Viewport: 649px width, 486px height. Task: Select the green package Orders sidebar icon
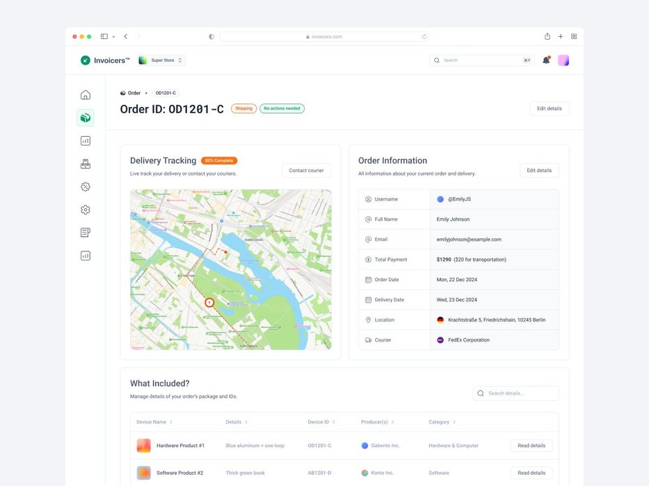[x=86, y=118]
